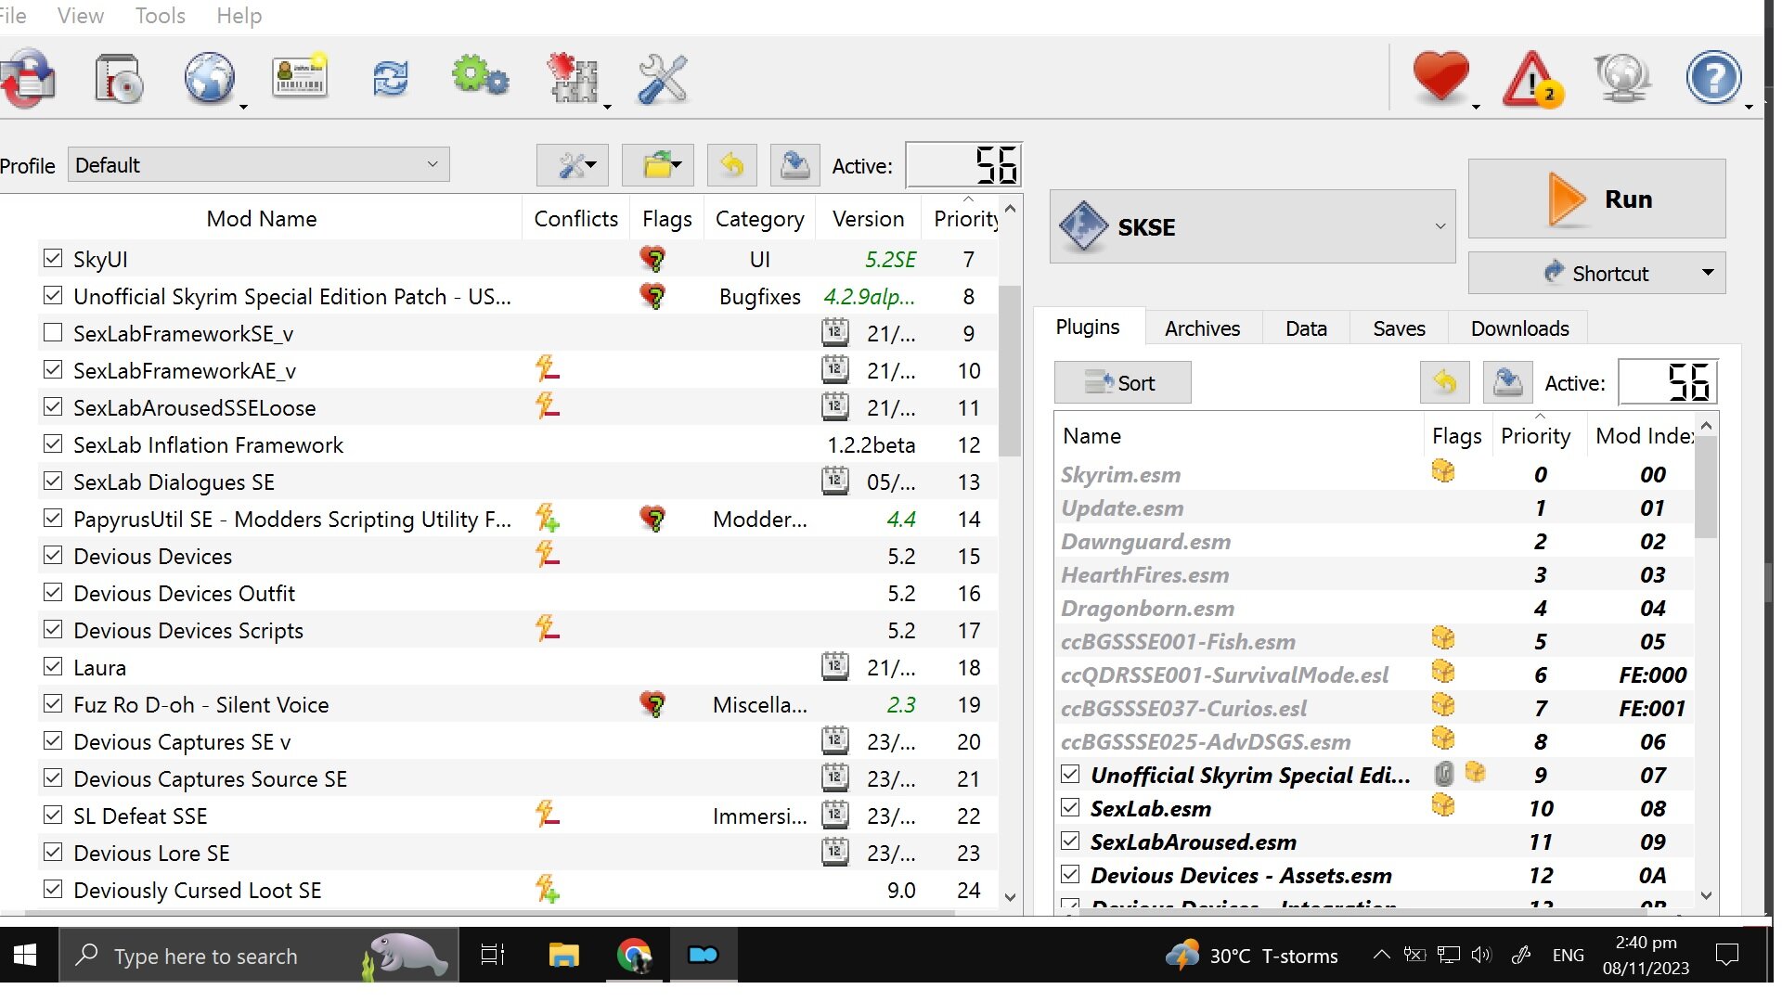The height and width of the screenshot is (1002, 1782).
Task: Click the conflict icon for SexLabFrameworkAE_v
Action: click(x=548, y=369)
